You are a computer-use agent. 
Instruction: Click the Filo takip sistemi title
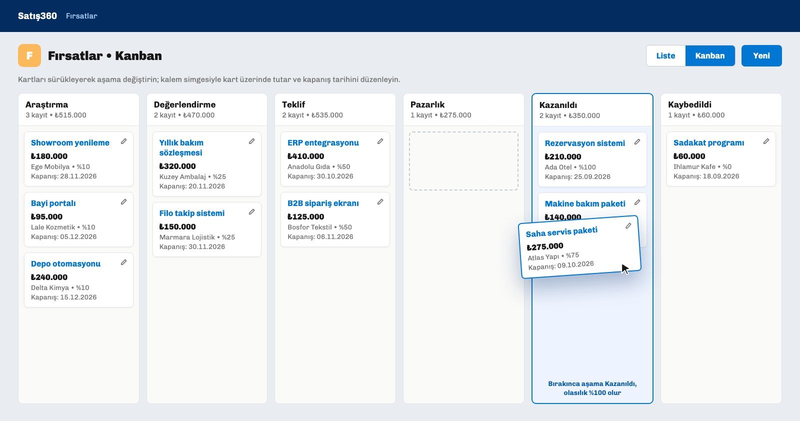192,213
